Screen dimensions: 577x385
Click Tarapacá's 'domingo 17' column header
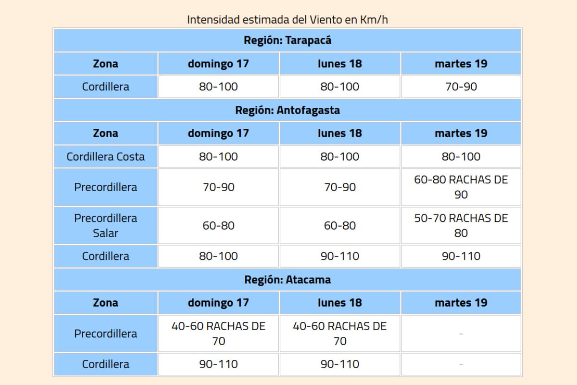click(218, 64)
